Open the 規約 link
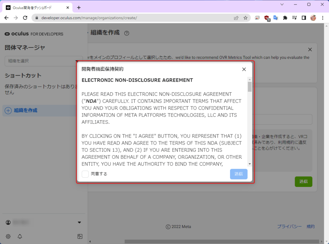The width and height of the screenshot is (329, 244). point(311,226)
